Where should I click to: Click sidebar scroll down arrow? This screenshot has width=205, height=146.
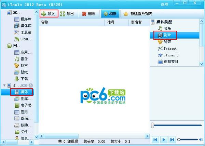[36, 137]
